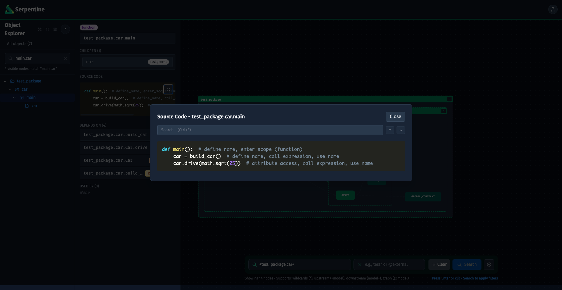Select the GLOBAL_CONSTANT node in graph
The width and height of the screenshot is (562, 290).
click(423, 196)
